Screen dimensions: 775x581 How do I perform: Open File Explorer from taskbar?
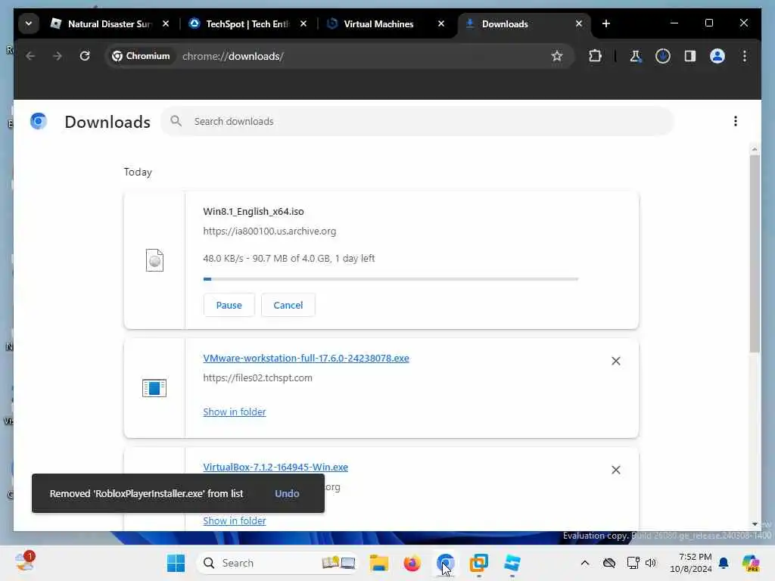point(378,563)
